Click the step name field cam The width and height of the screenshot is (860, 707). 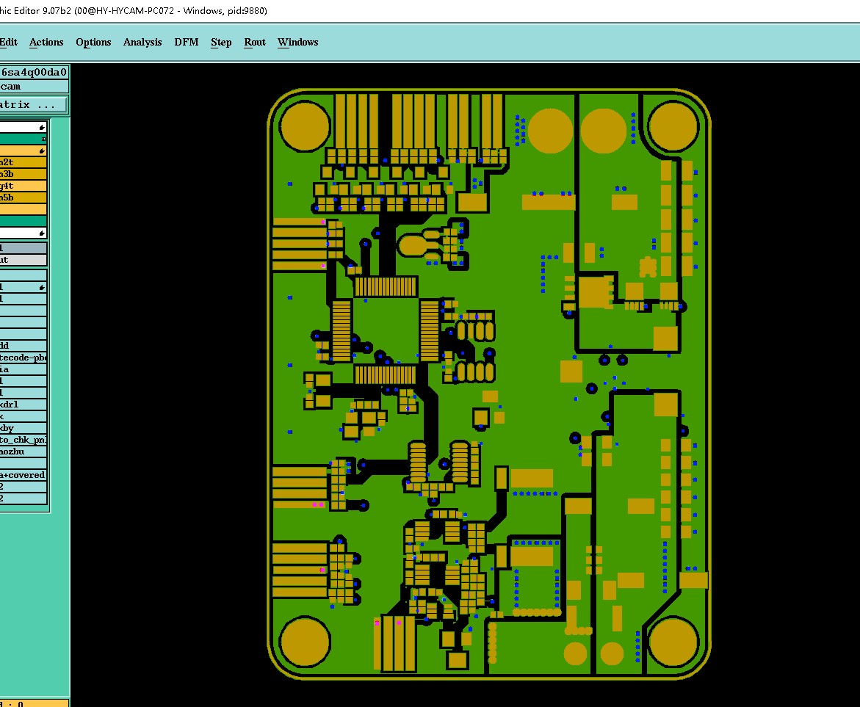34,87
